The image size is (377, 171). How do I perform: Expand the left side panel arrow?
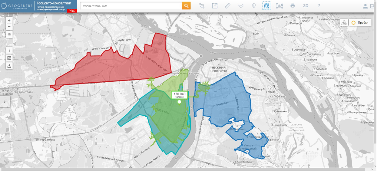pyautogui.click(x=5, y=102)
